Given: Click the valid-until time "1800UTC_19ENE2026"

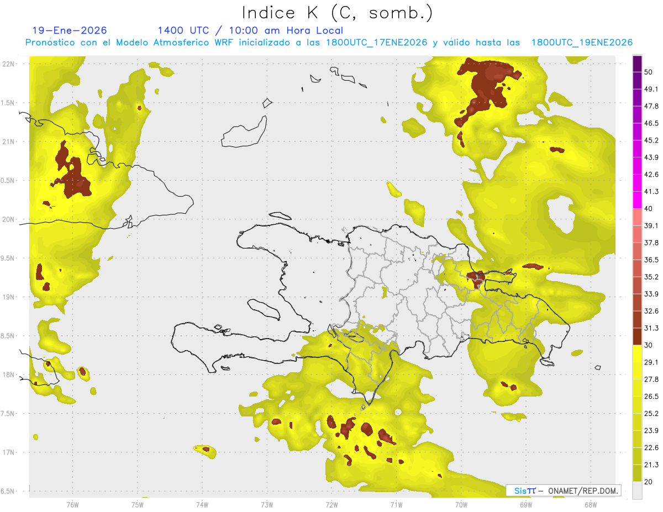Looking at the screenshot, I should [x=582, y=43].
